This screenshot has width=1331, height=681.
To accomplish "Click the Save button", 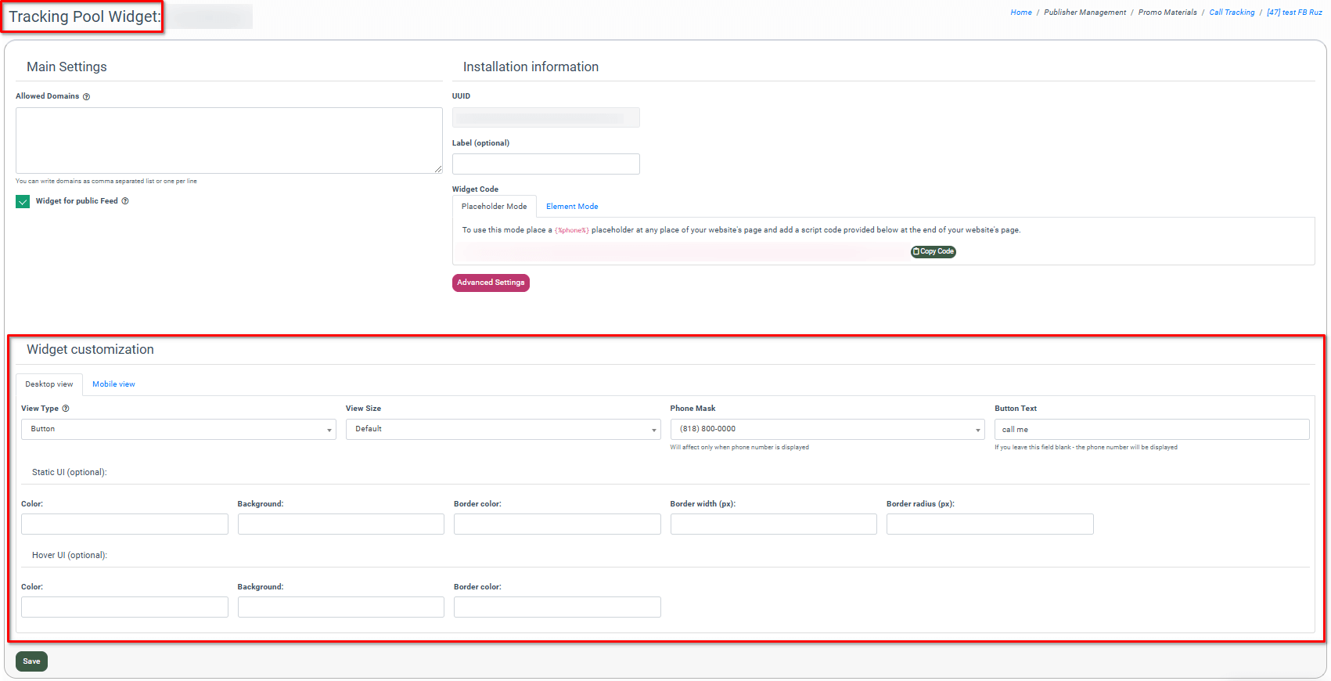I will [31, 661].
